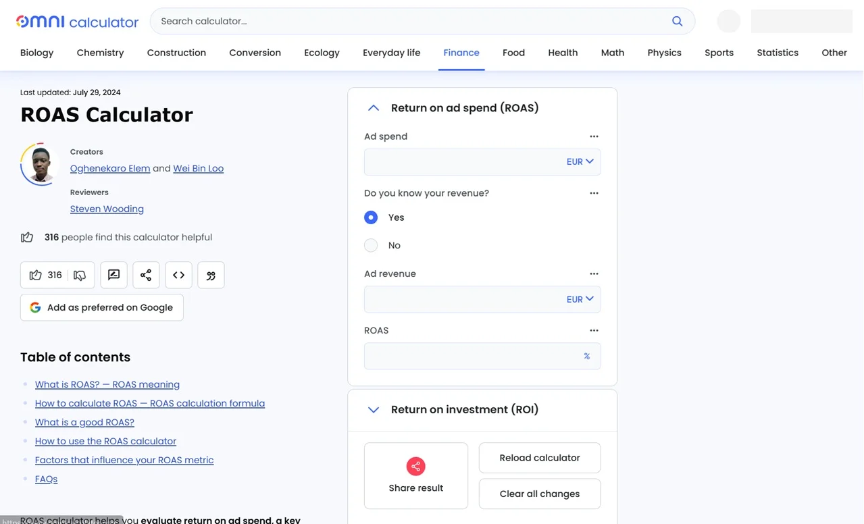The height and width of the screenshot is (524, 864).
Task: Click the search magnifier icon
Action: point(677,22)
